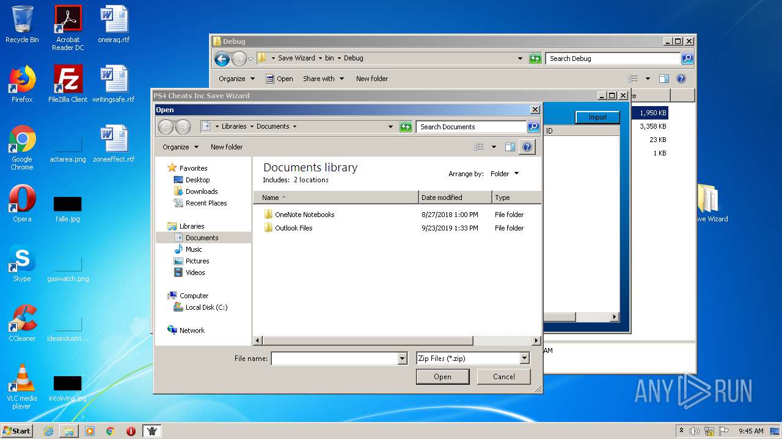Open Chrome from the taskbar

click(110, 431)
